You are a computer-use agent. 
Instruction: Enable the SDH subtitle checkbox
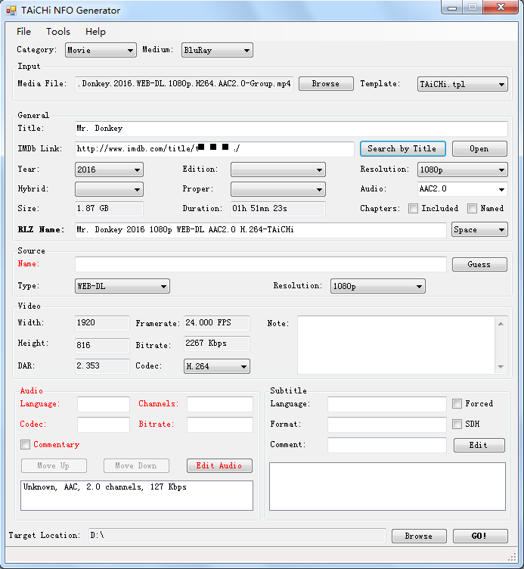tap(457, 424)
